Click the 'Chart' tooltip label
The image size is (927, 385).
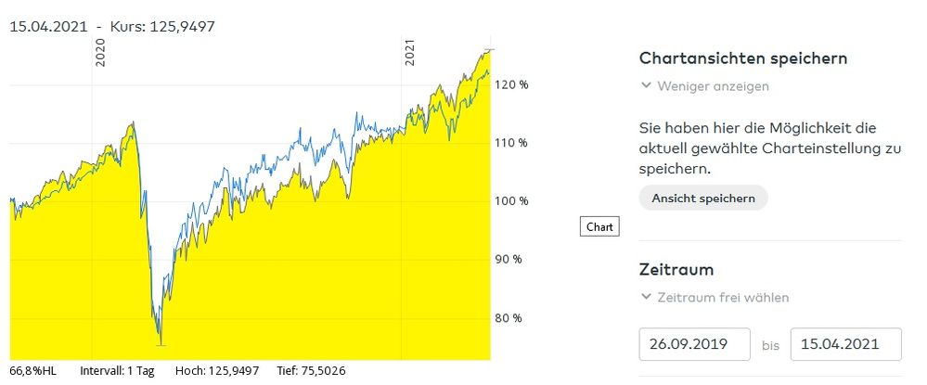599,226
